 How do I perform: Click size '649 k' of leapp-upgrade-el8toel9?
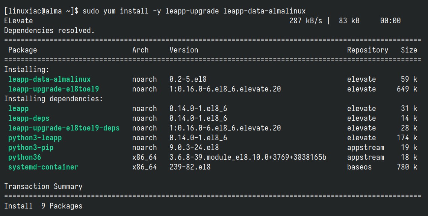pos(407,89)
